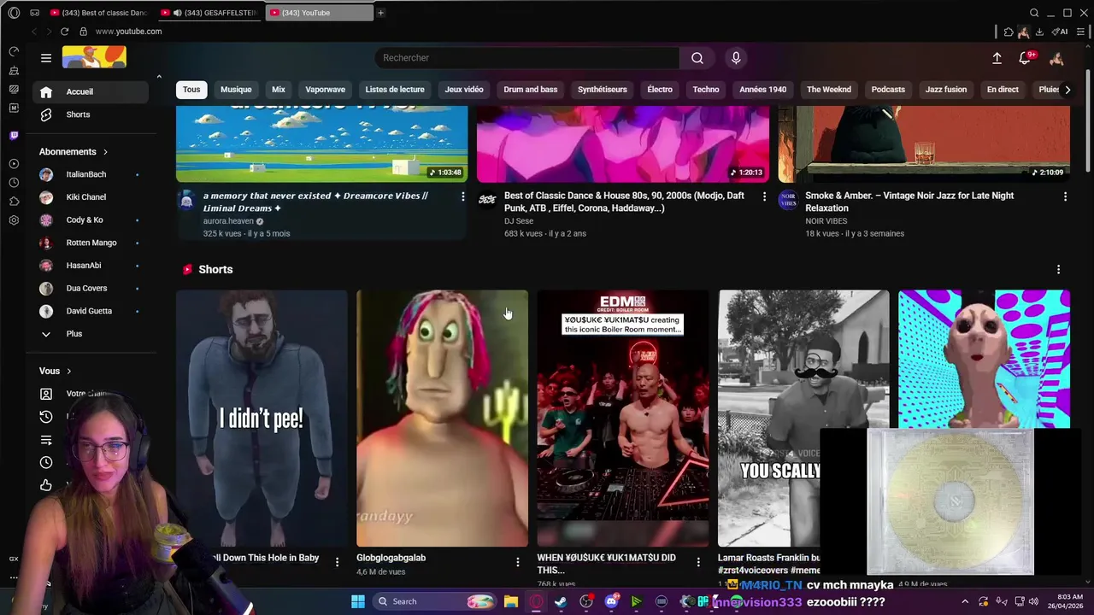Collapse sidebar with the up chevron
Viewport: 1094px width, 615px height.
coord(158,77)
